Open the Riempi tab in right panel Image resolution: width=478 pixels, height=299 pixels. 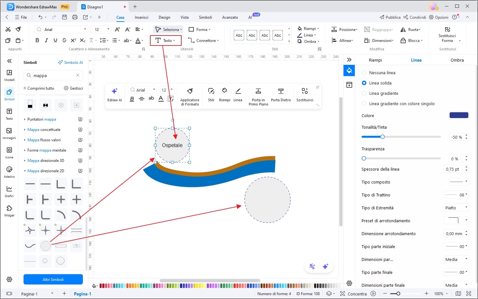375,60
